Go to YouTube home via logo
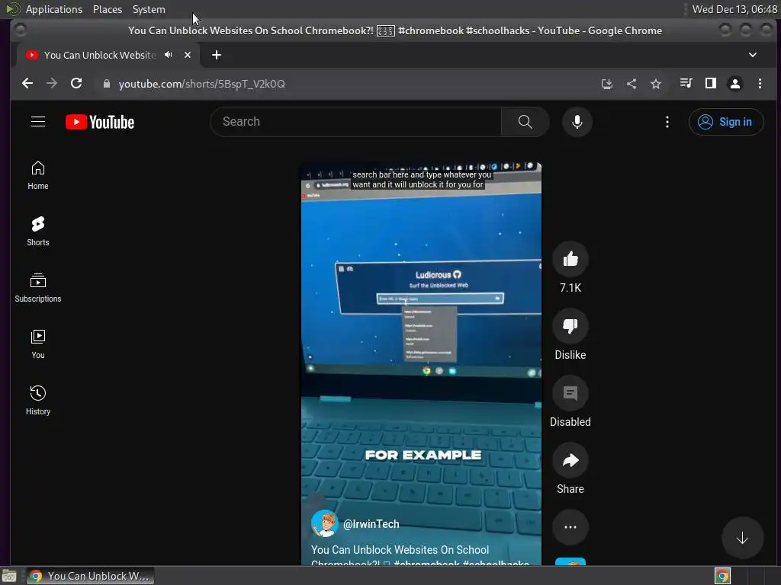This screenshot has height=585, width=781. tap(100, 122)
